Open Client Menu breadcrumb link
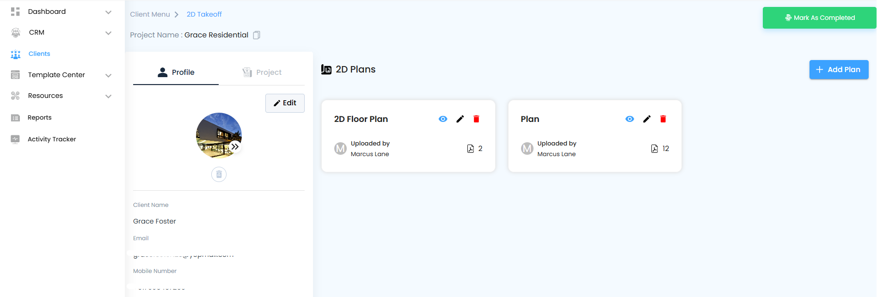This screenshot has width=877, height=297. (x=150, y=14)
